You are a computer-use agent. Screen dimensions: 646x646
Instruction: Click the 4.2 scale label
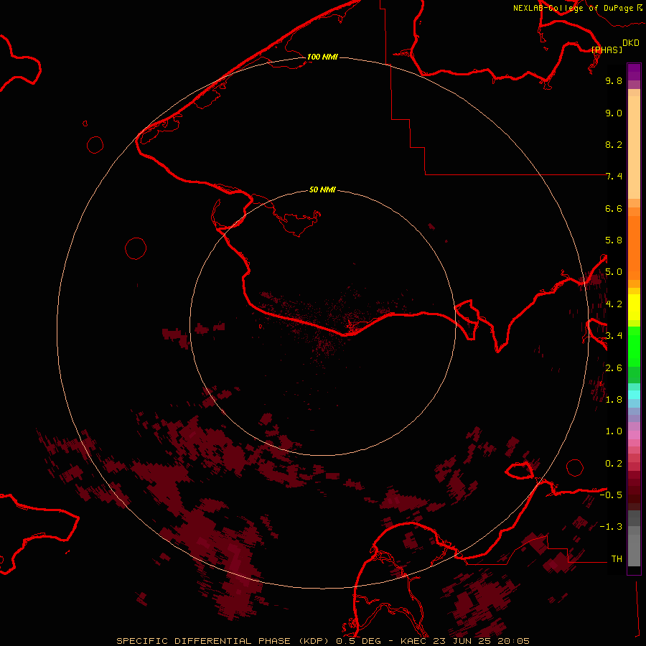[614, 304]
